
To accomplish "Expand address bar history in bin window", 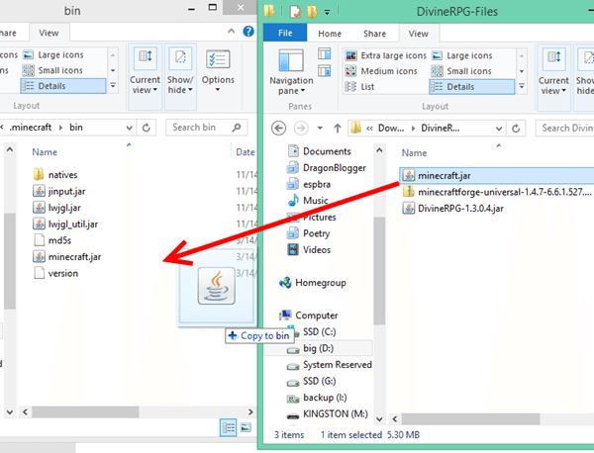I will pyautogui.click(x=129, y=128).
